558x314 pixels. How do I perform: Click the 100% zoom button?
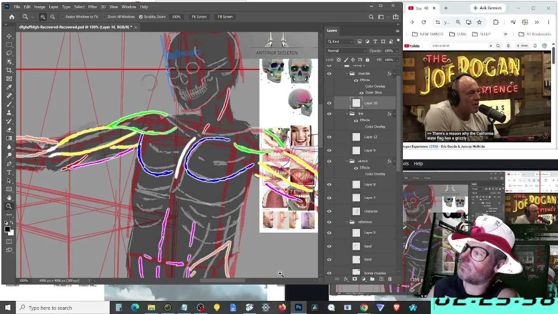coord(176,17)
